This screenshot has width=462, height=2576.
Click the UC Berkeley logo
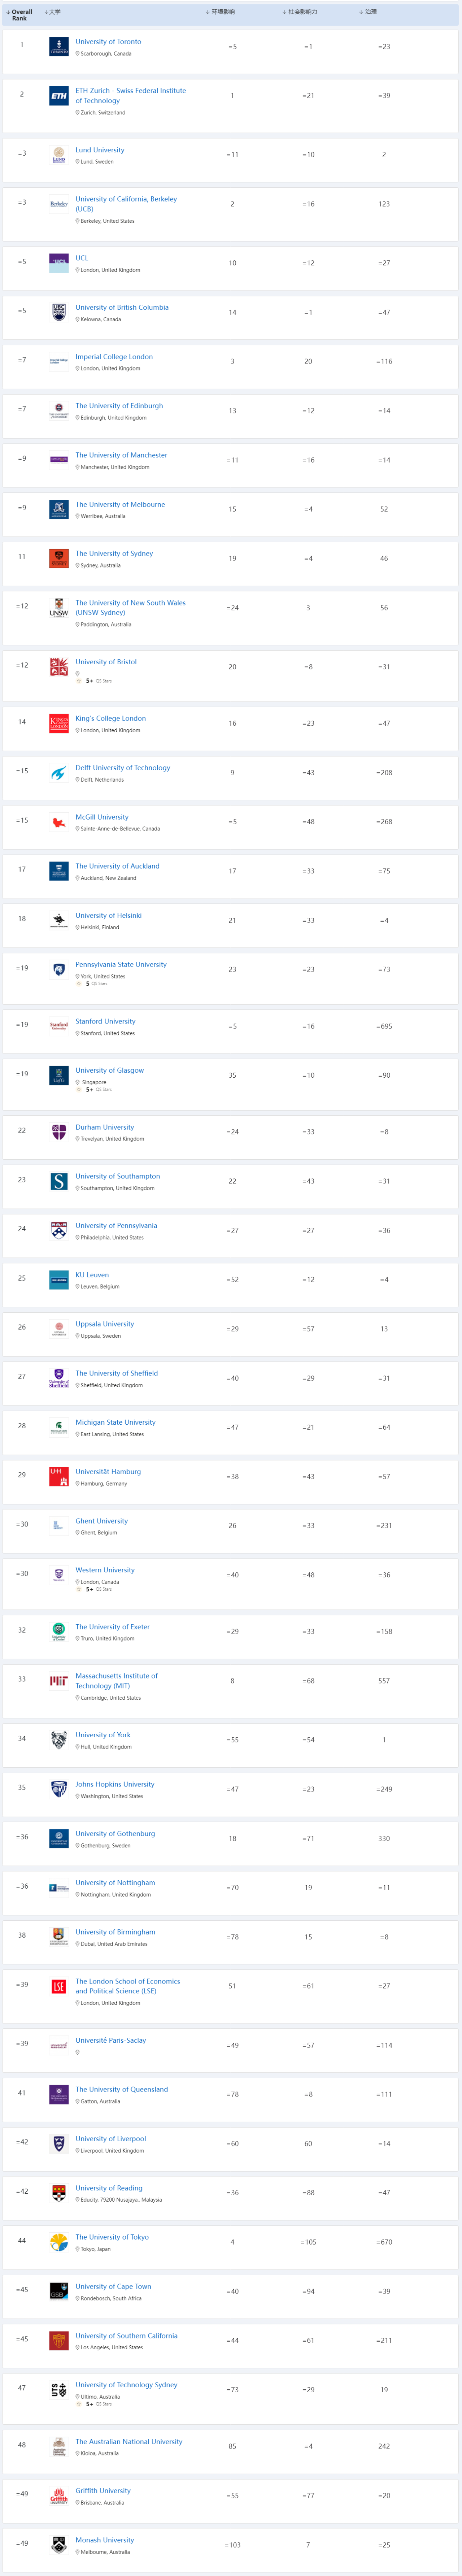tap(59, 204)
